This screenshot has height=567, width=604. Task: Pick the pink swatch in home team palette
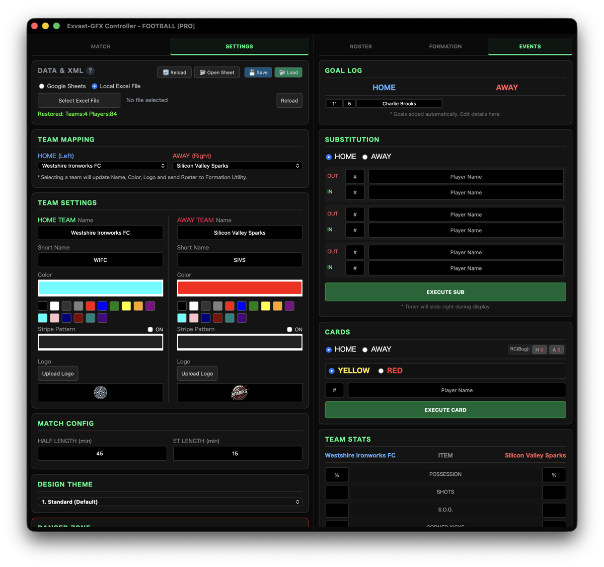54,318
